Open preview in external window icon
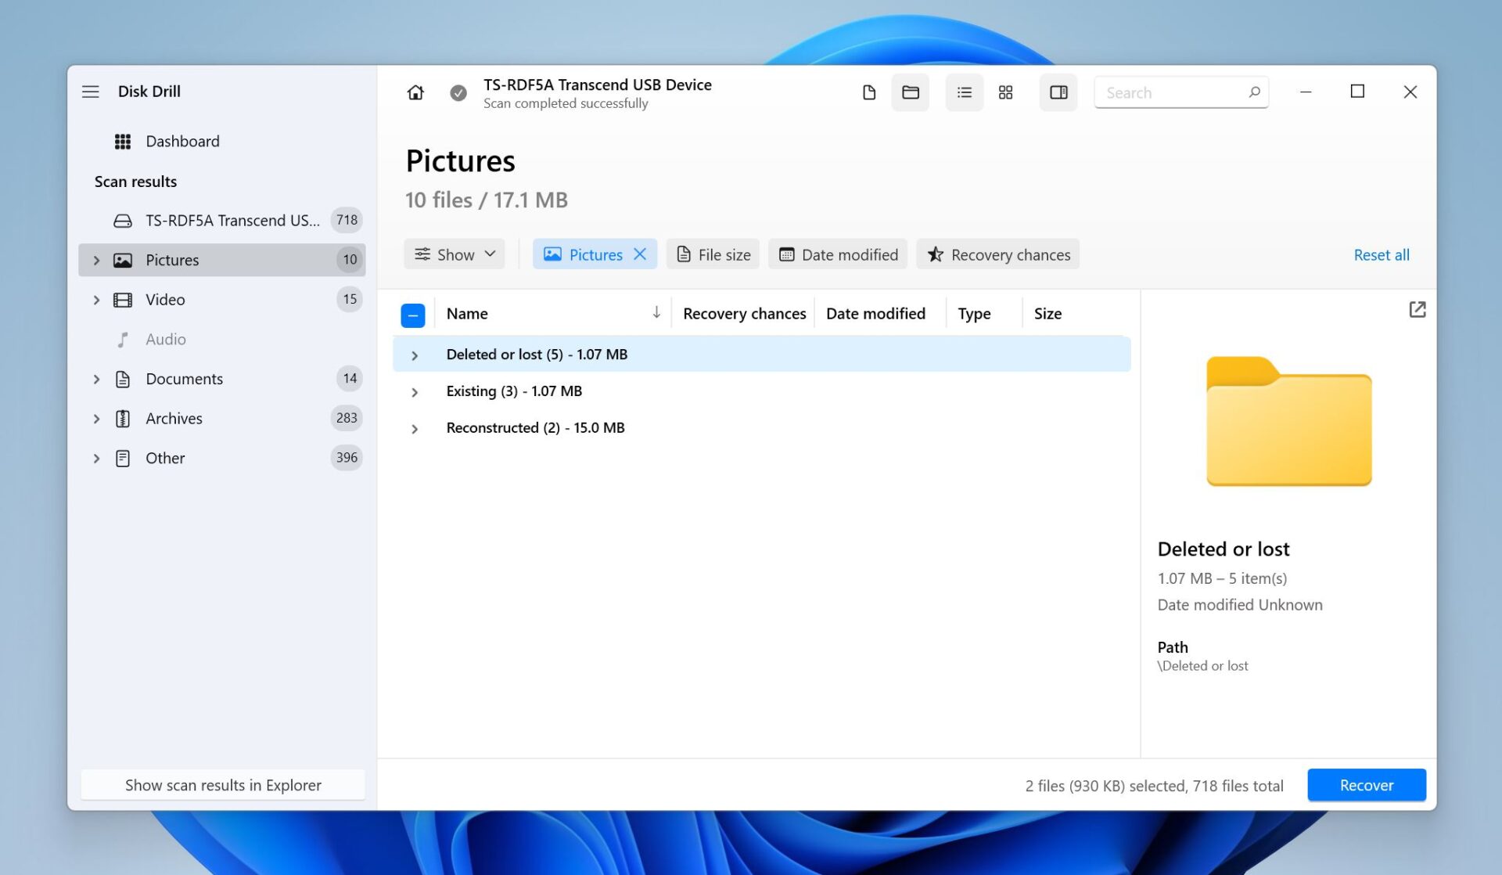The height and width of the screenshot is (875, 1502). point(1417,310)
